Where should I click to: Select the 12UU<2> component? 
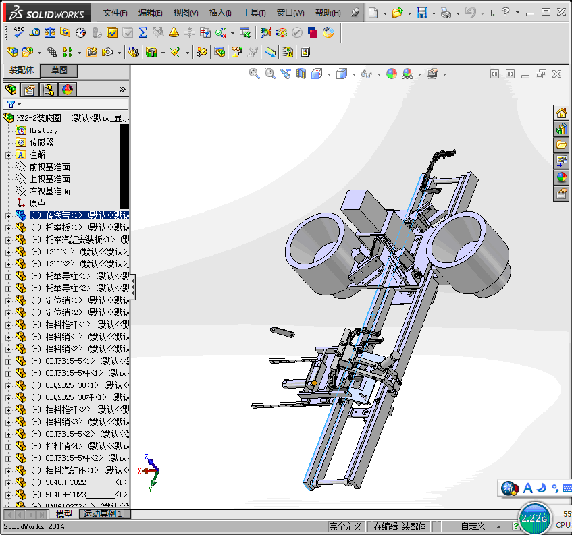point(80,264)
